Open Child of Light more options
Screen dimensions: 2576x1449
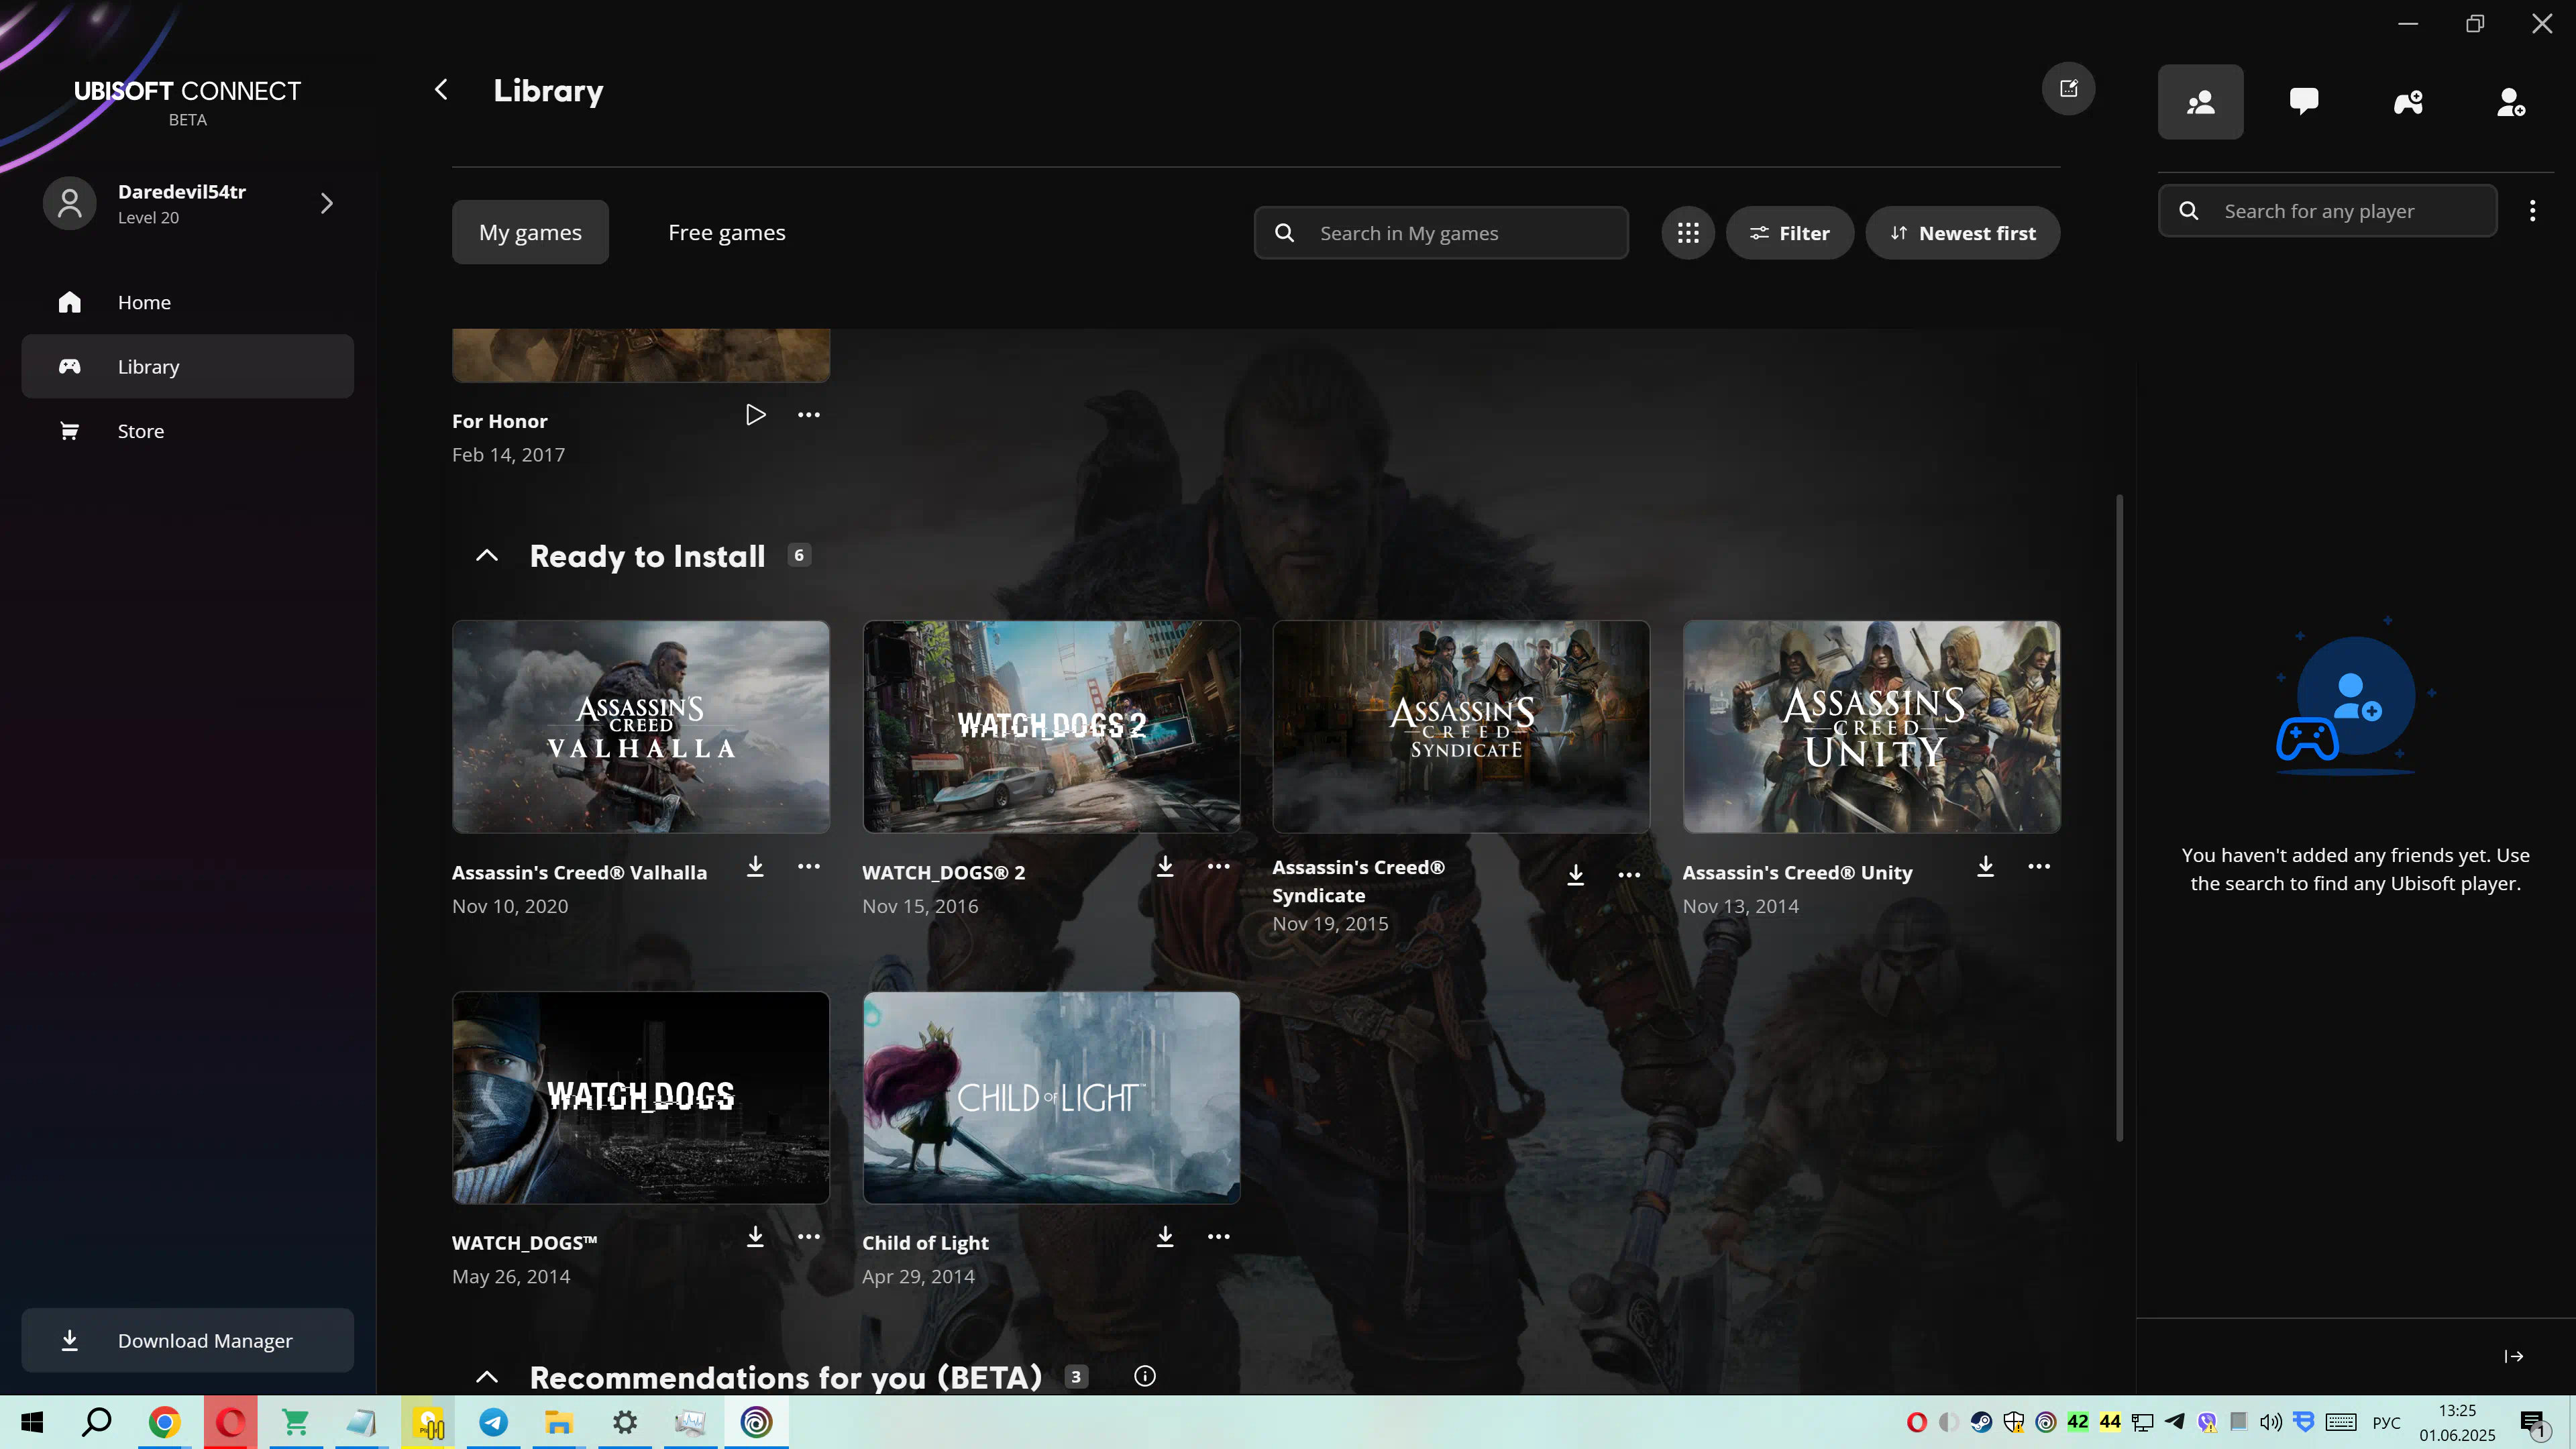click(x=1219, y=1237)
